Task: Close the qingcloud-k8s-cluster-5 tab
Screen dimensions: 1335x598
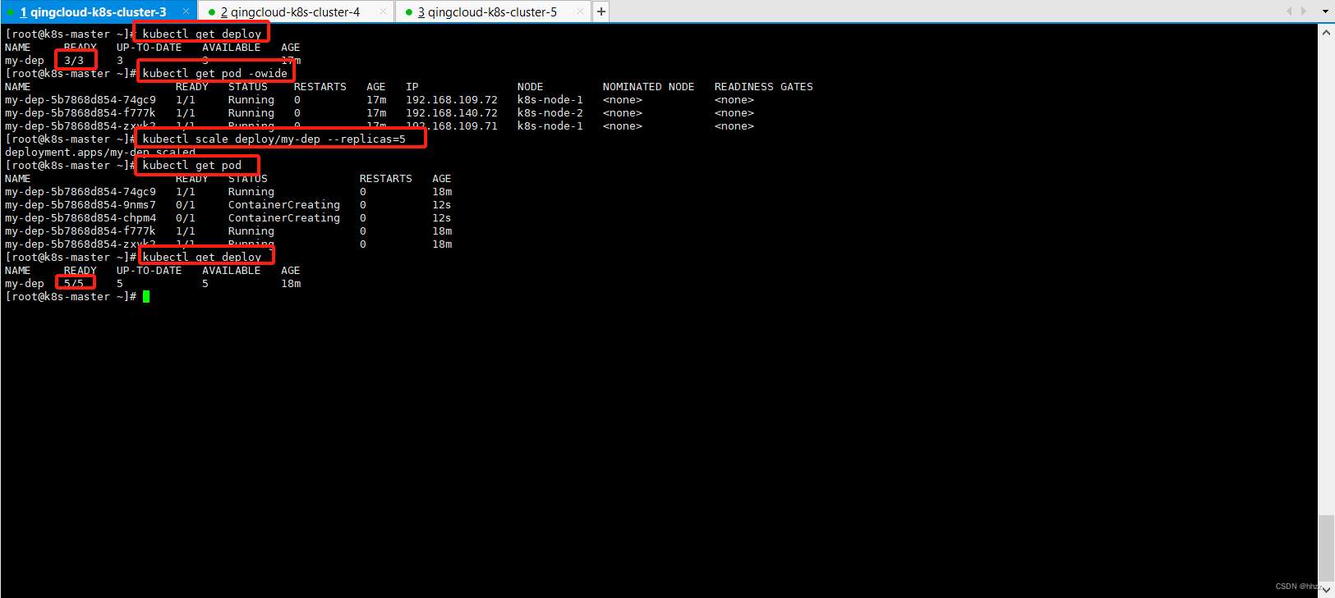Action: [x=580, y=11]
